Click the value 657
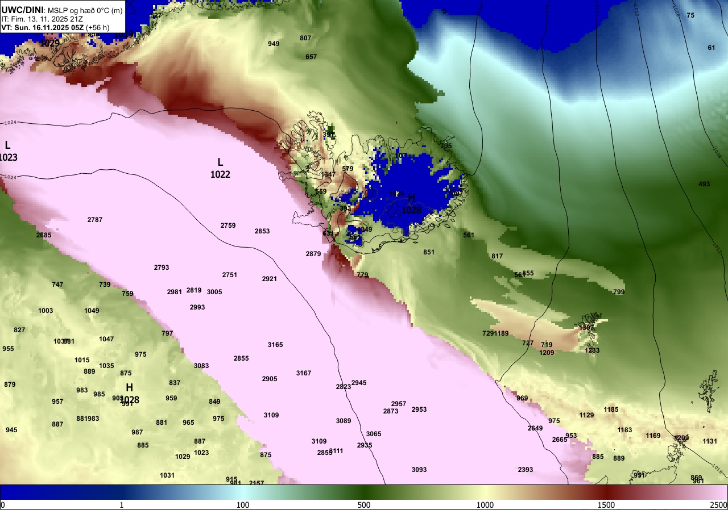The width and height of the screenshot is (728, 510). (311, 57)
